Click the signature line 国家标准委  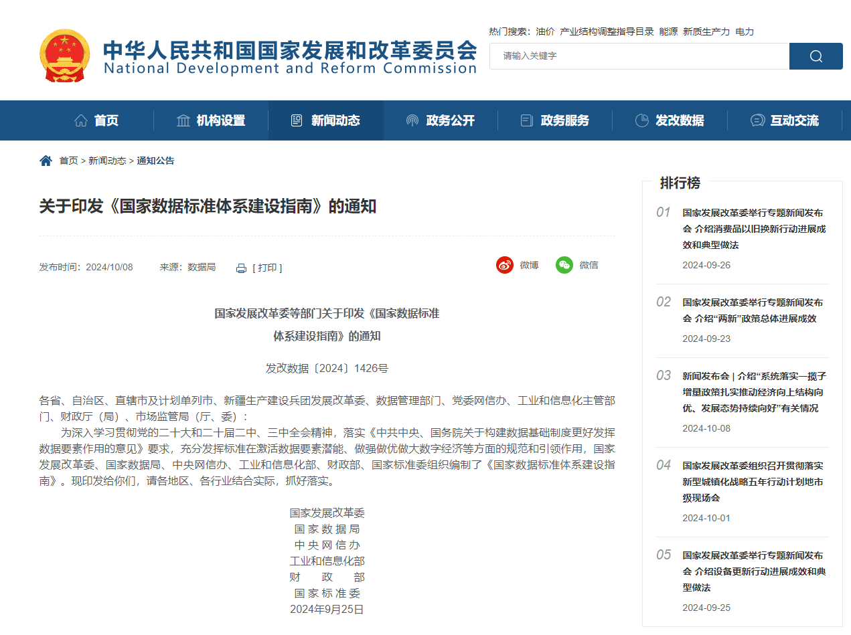click(327, 594)
